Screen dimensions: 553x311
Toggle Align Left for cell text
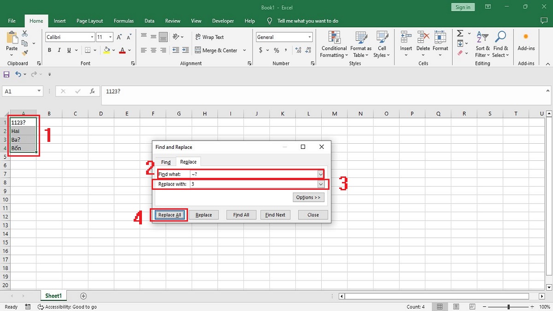click(x=144, y=50)
